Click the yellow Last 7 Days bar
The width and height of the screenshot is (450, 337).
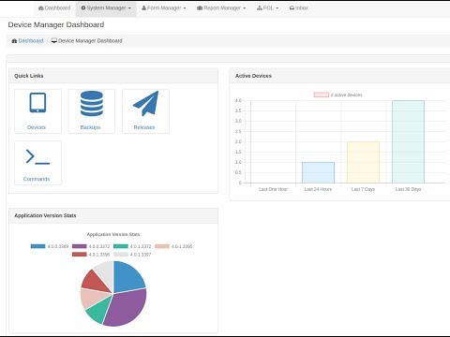click(363, 162)
